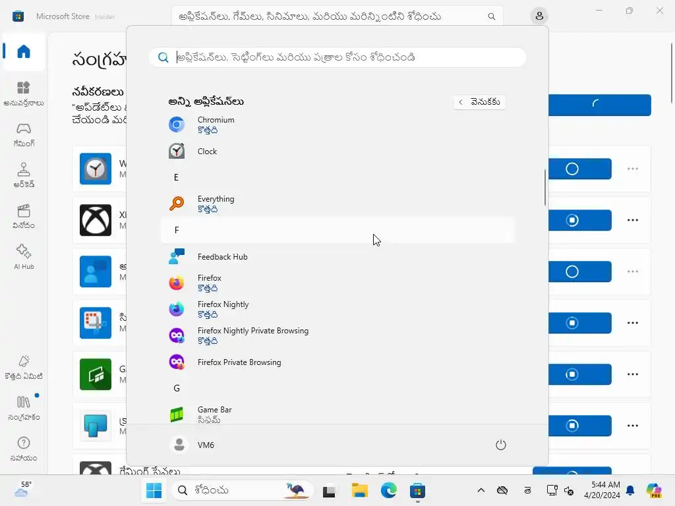This screenshot has height=506, width=675.
Task: Open the Everything search app
Action: tap(337, 204)
